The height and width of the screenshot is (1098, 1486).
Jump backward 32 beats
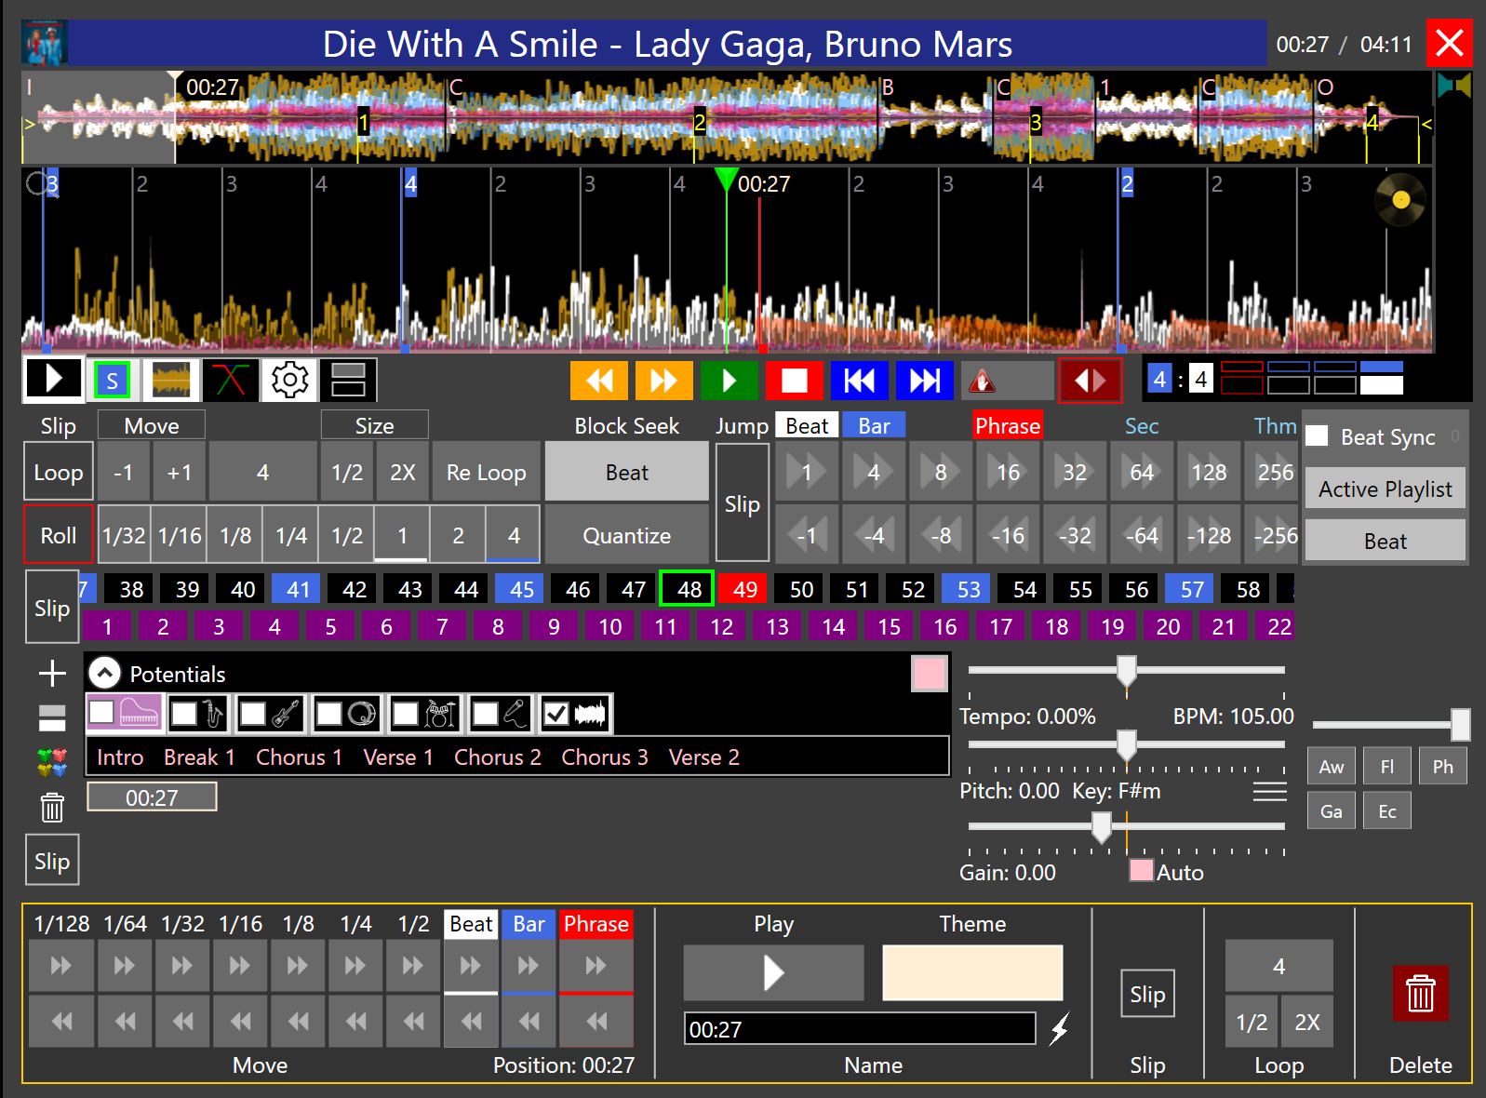tap(1075, 535)
